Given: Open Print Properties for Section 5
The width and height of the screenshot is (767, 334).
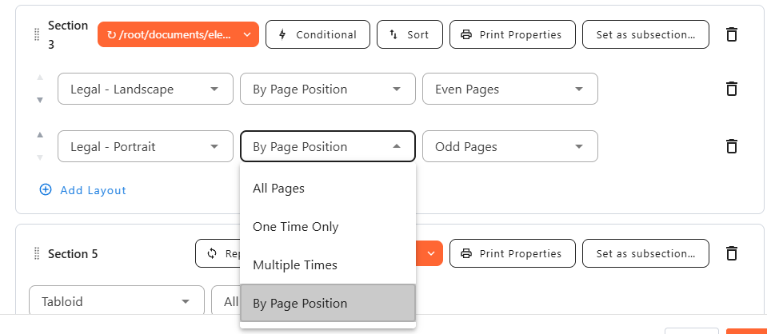Looking at the screenshot, I should tap(512, 253).
